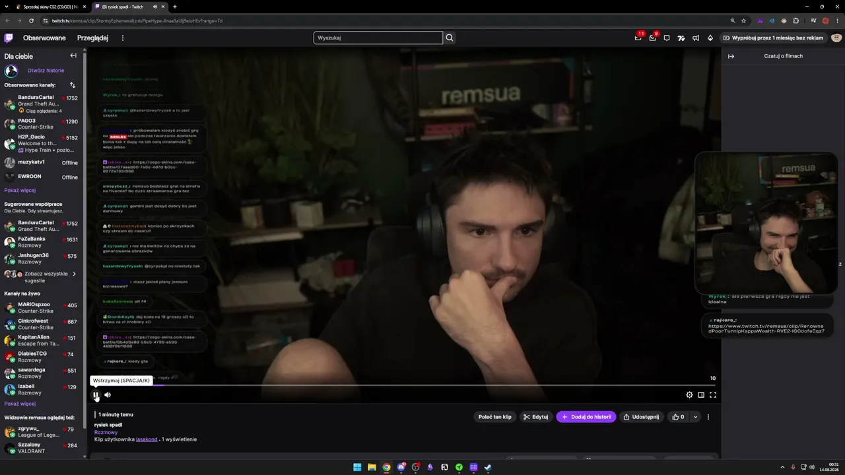
Task: Open the lasakond clip author link
Action: pos(147,439)
